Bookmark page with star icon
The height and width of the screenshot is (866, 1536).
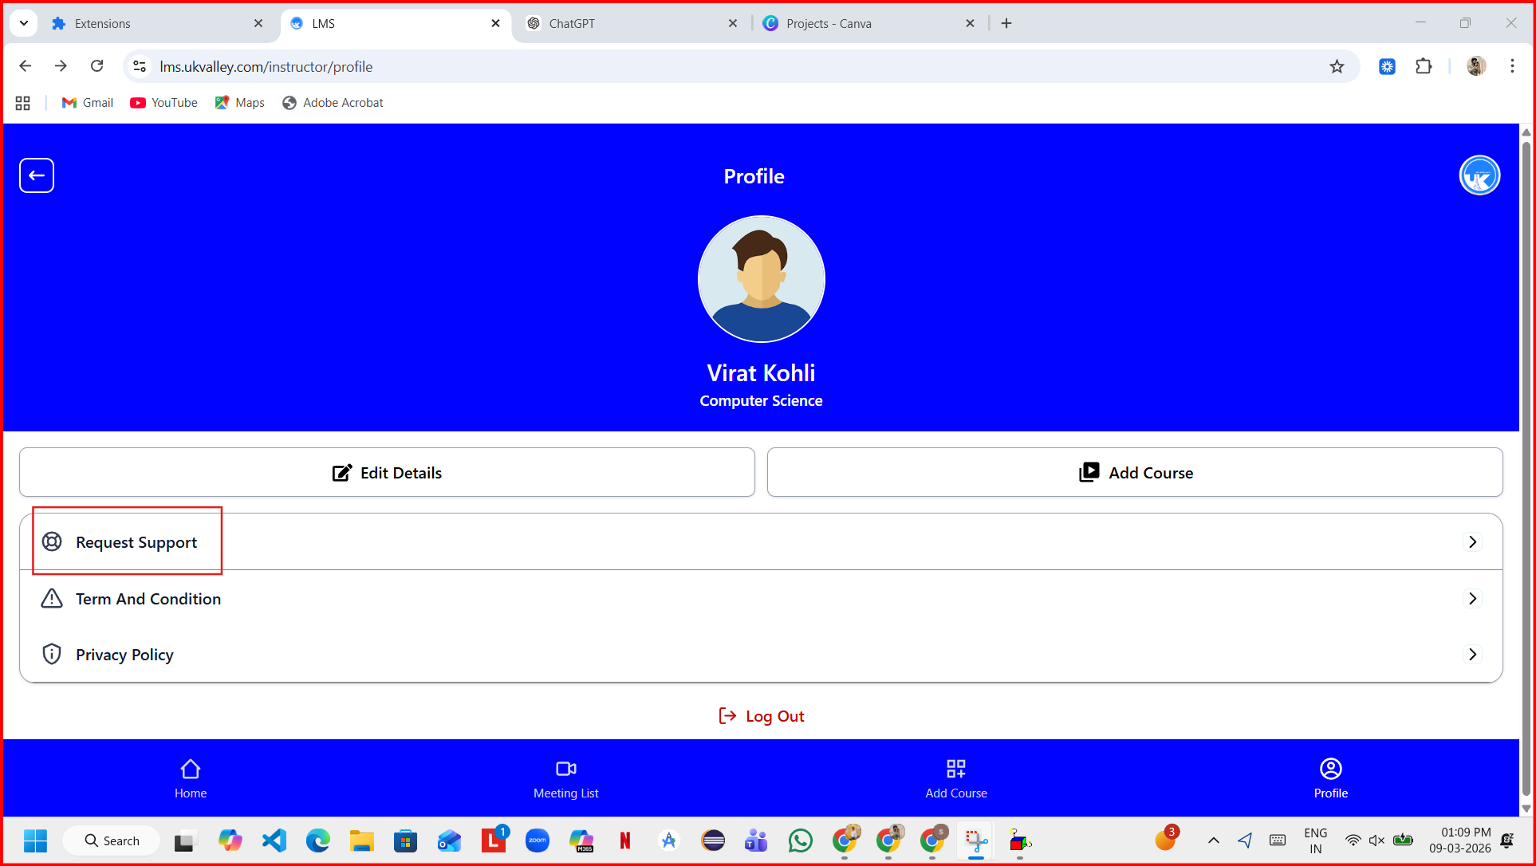1337,67
